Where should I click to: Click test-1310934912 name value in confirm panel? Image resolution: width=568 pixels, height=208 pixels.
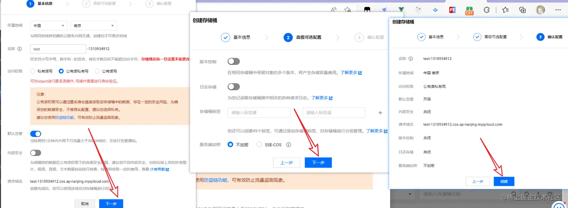click(x=437, y=59)
